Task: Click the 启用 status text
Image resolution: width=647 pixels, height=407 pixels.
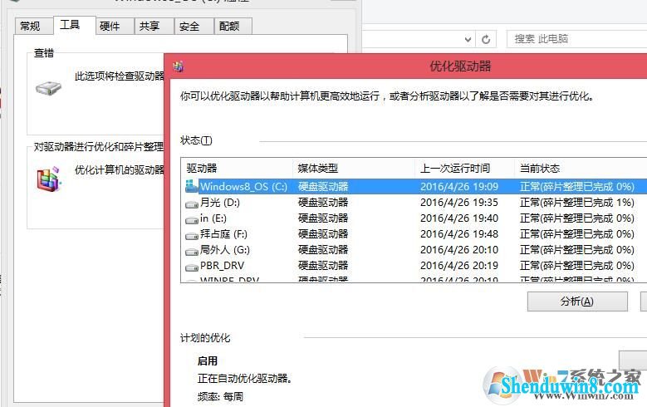Action: [x=207, y=361]
